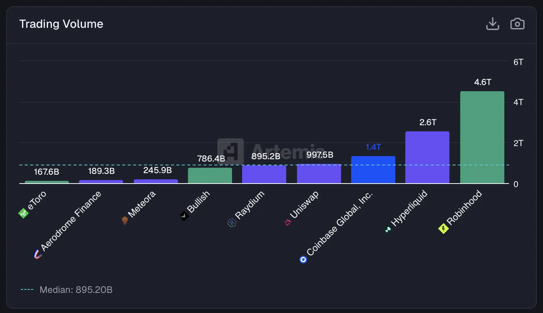Click the 189.3B value label
Screen dimensions: 543x313
tap(101, 171)
